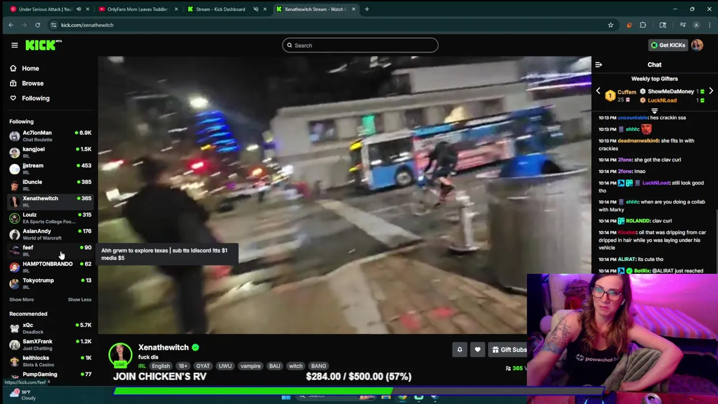The width and height of the screenshot is (718, 404).
Task: Open xQc recommended channel
Action: [x=50, y=328]
